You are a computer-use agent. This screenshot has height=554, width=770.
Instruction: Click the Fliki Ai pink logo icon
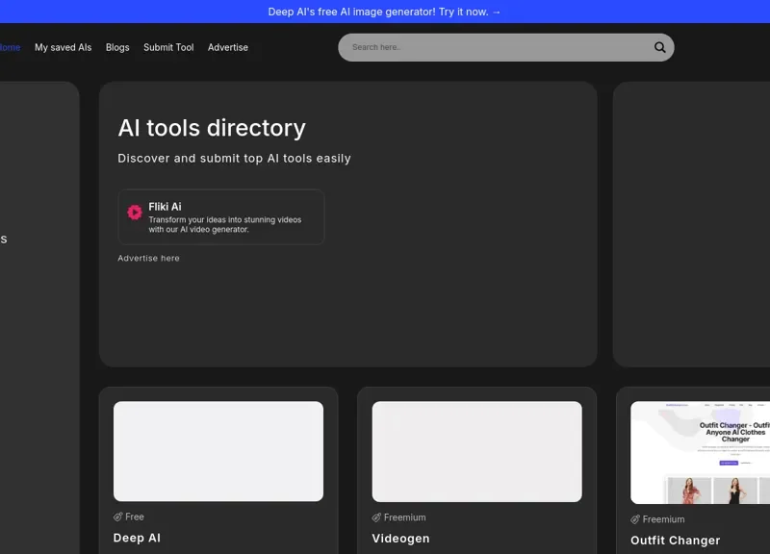pos(135,212)
